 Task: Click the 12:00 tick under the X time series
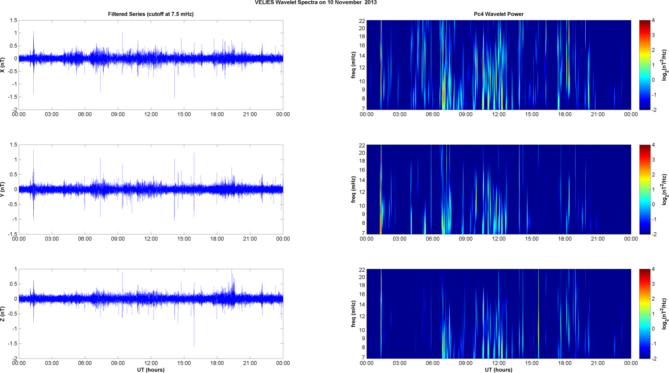(151, 114)
